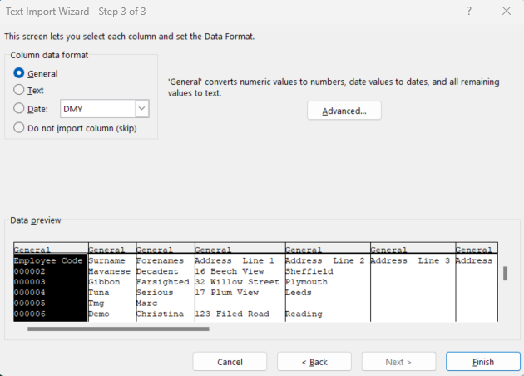Go back with the < Back button
This screenshot has width=524, height=376.
coord(314,362)
